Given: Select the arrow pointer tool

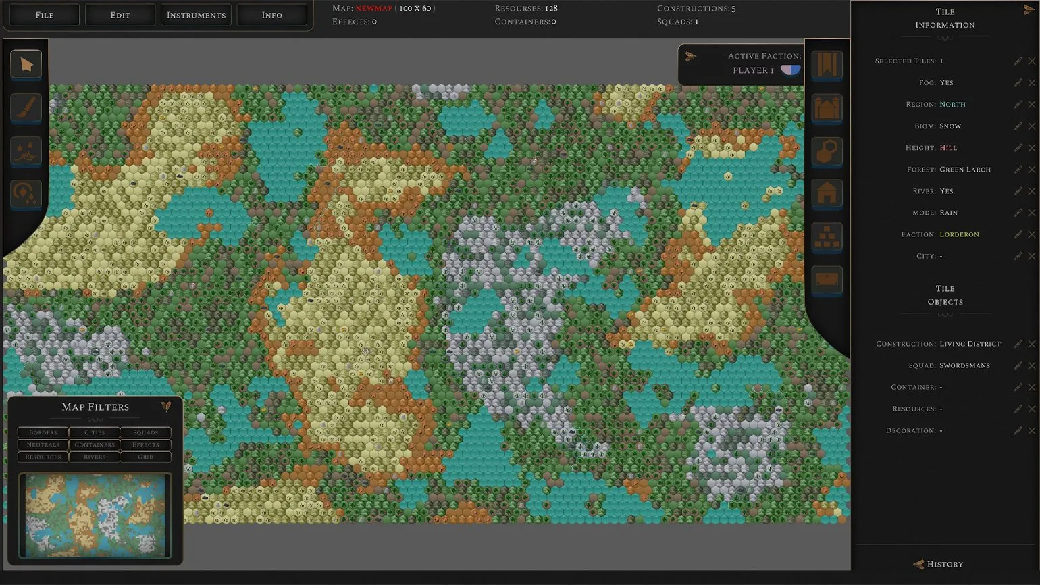Looking at the screenshot, I should point(26,65).
